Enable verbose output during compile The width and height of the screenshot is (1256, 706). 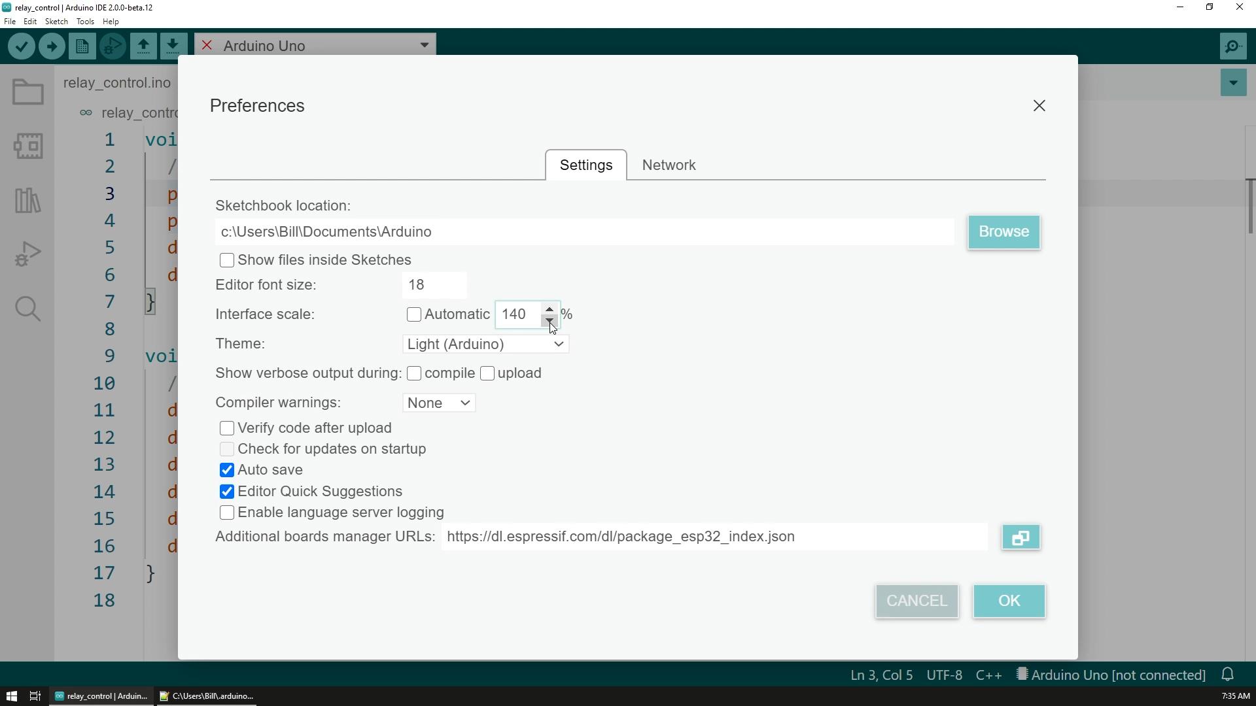tap(414, 373)
